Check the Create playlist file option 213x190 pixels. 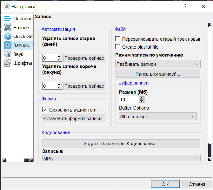click(118, 47)
